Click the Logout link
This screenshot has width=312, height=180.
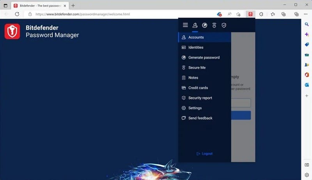(x=204, y=154)
